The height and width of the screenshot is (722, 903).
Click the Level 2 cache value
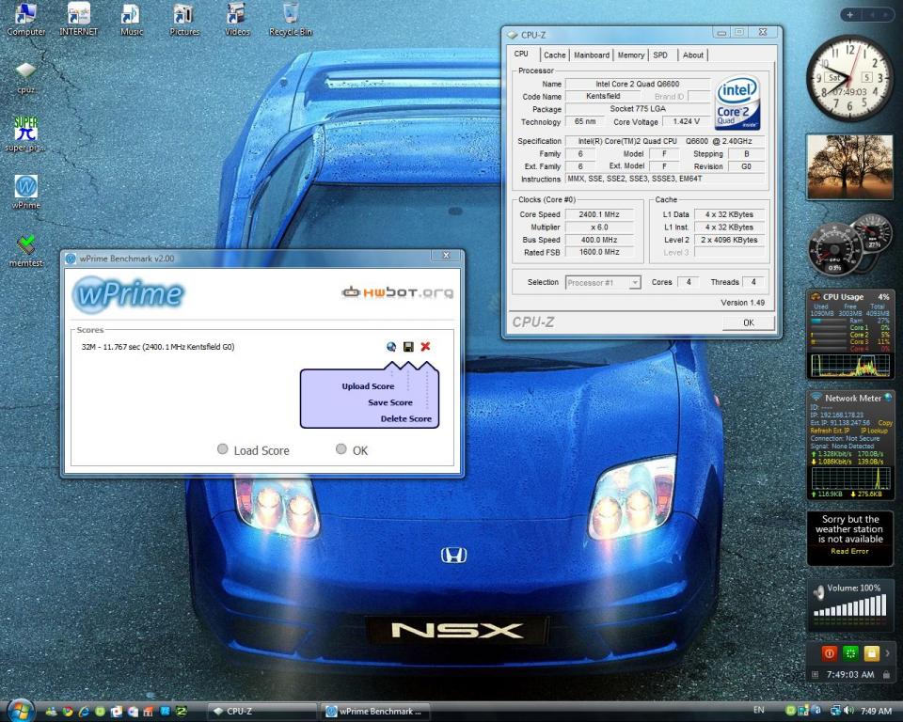[729, 240]
